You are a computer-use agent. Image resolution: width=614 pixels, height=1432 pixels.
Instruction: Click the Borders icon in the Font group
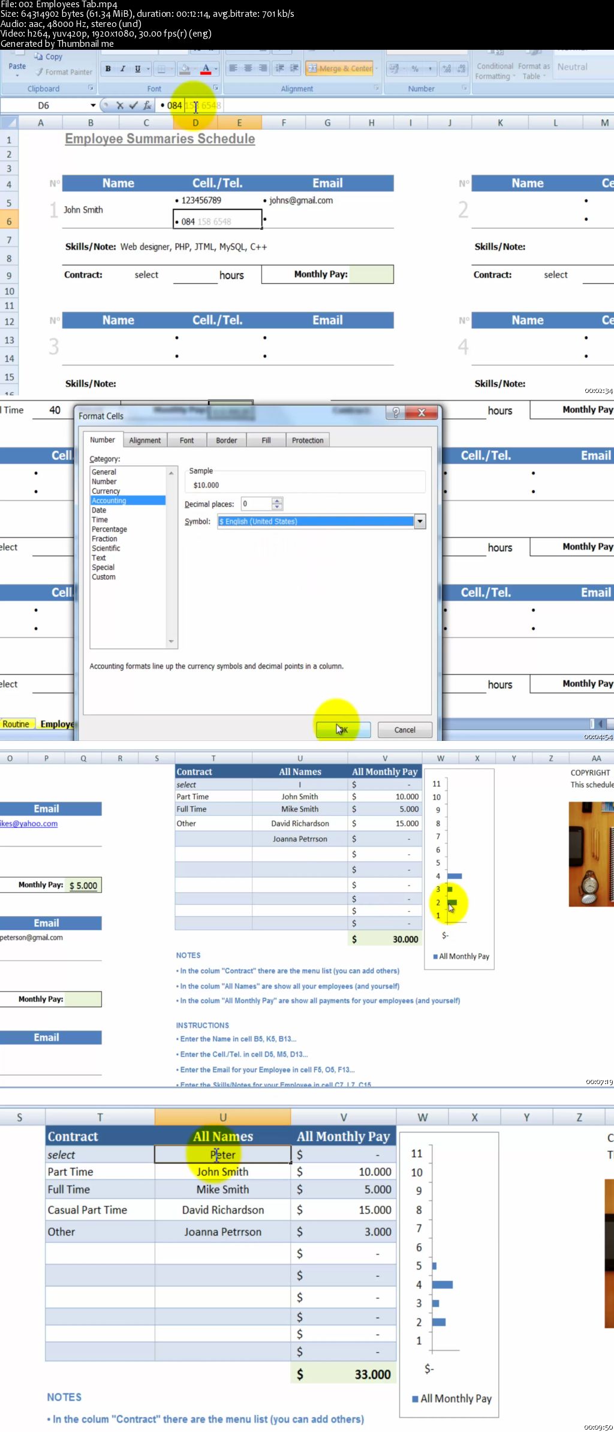click(x=161, y=68)
